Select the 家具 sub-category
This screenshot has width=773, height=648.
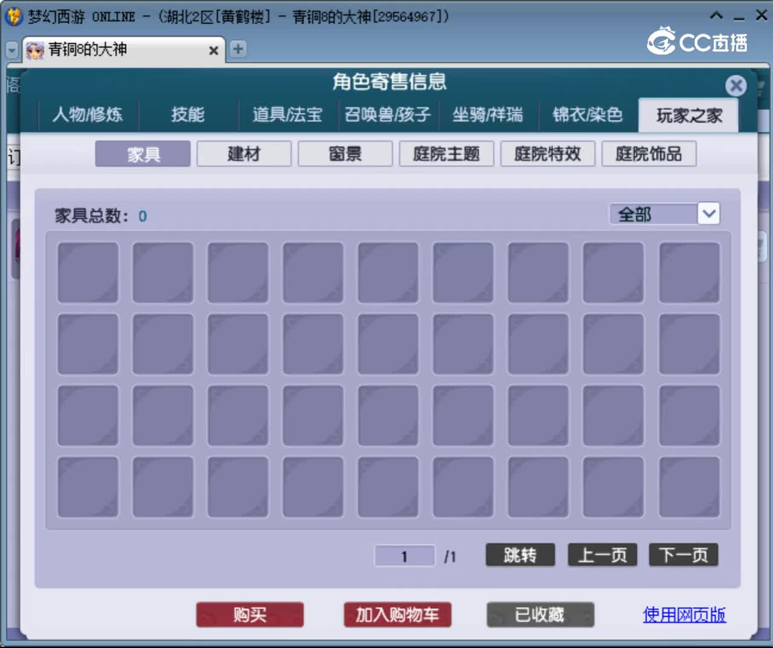(143, 154)
